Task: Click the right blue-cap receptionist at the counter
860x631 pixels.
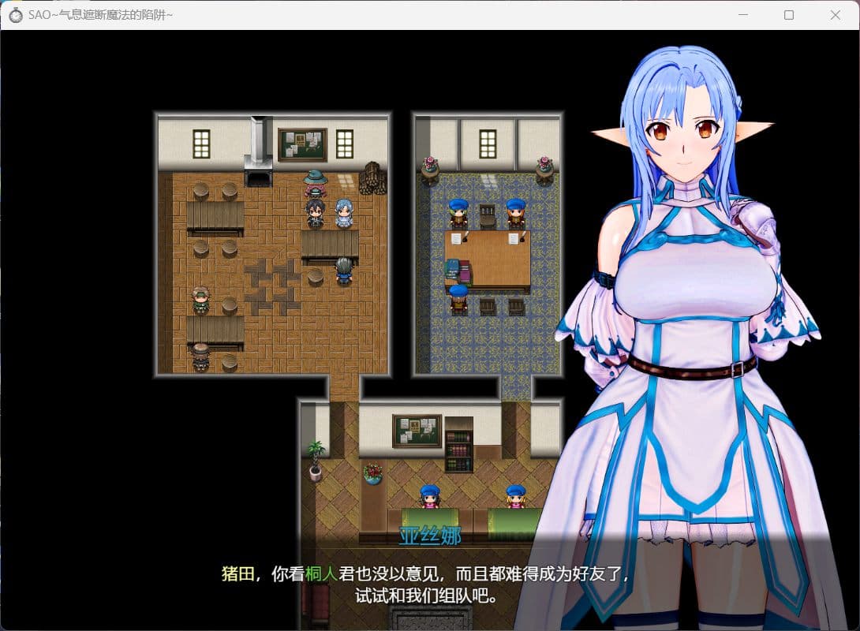Action: tap(515, 497)
